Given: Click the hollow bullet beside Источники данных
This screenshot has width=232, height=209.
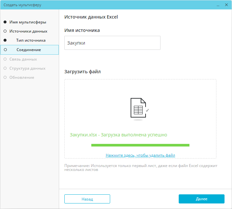Looking at the screenshot, I should (5, 31).
